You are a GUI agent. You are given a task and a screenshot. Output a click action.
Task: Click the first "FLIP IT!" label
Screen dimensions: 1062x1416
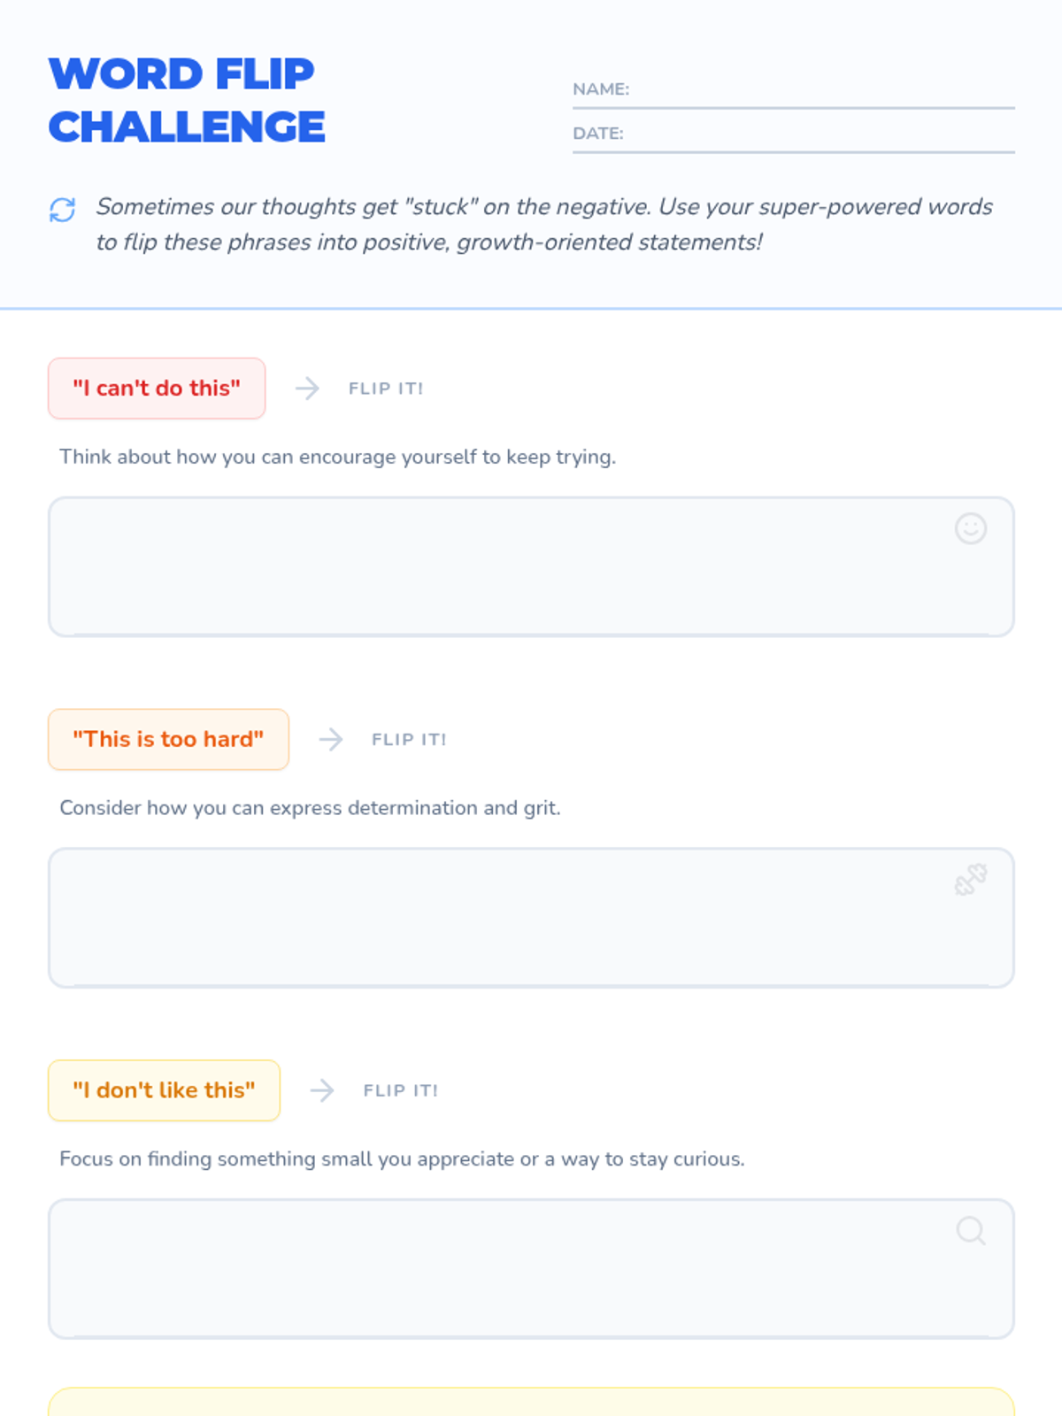386,389
